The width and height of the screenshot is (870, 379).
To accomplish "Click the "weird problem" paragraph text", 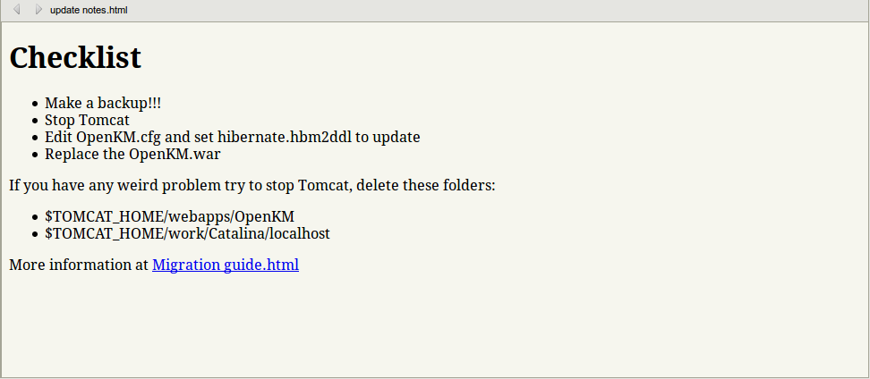I will [252, 186].
